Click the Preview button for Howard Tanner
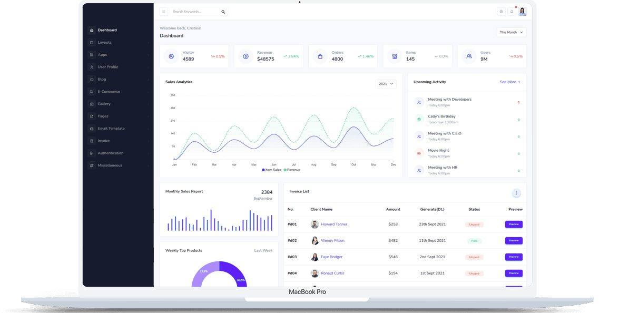The height and width of the screenshot is (313, 619). click(514, 224)
